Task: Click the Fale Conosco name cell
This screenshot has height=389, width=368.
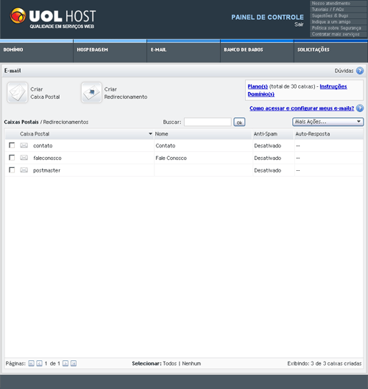Action: tap(171, 158)
